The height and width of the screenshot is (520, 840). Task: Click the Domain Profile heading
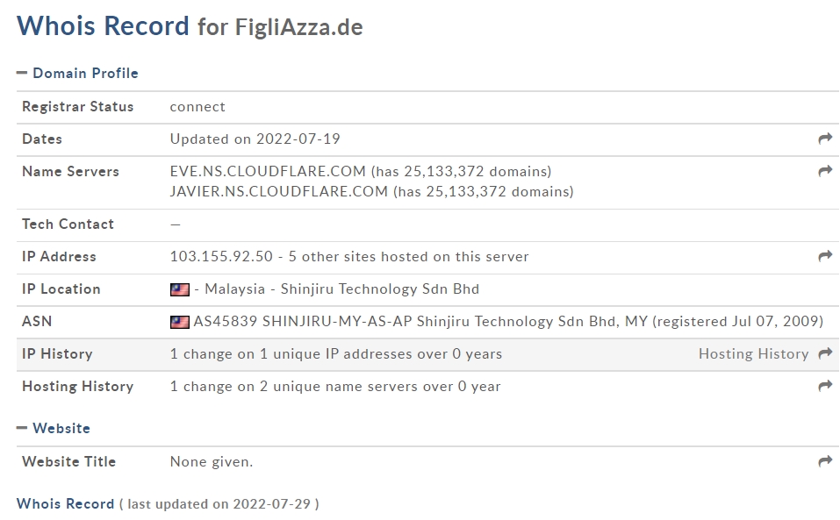85,73
